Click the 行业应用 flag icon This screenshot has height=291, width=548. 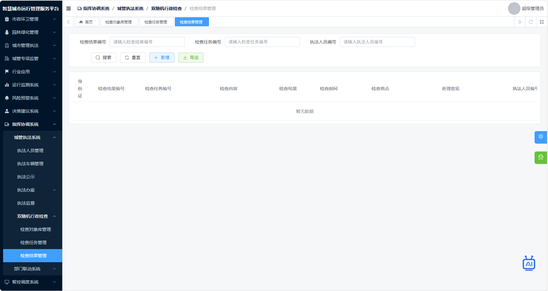pos(7,72)
